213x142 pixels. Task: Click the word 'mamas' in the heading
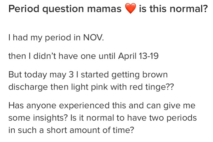pyautogui.click(x=104, y=9)
